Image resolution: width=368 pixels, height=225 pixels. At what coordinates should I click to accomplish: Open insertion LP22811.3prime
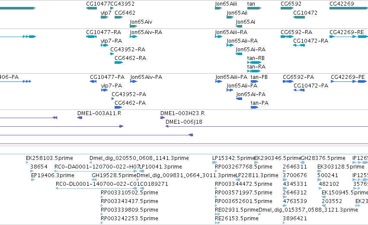coord(257,175)
